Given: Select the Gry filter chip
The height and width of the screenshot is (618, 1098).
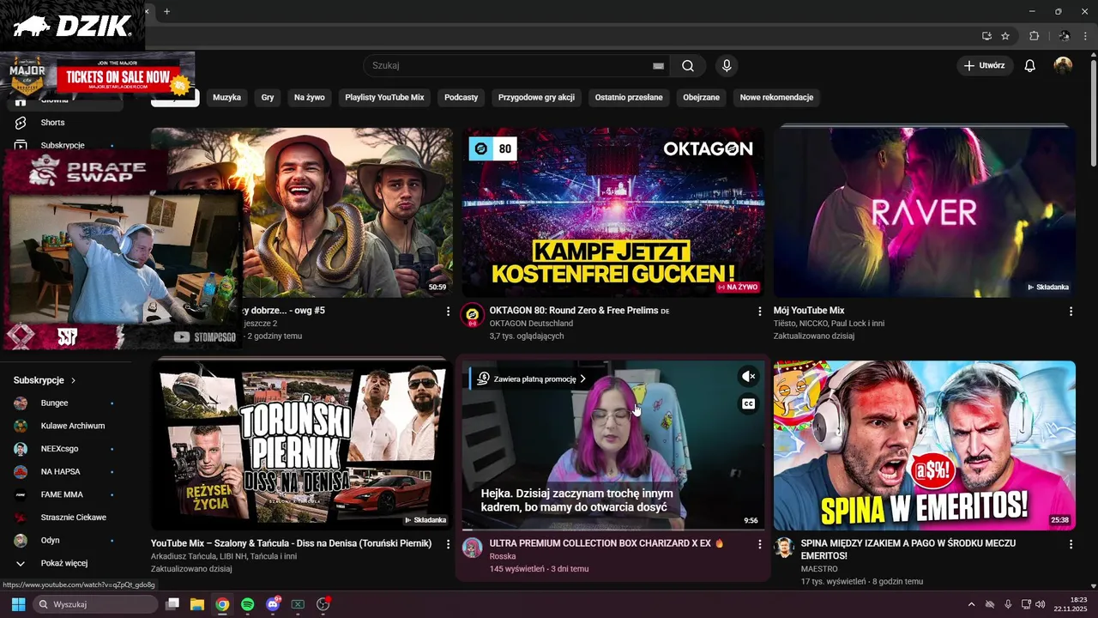Looking at the screenshot, I should (268, 98).
